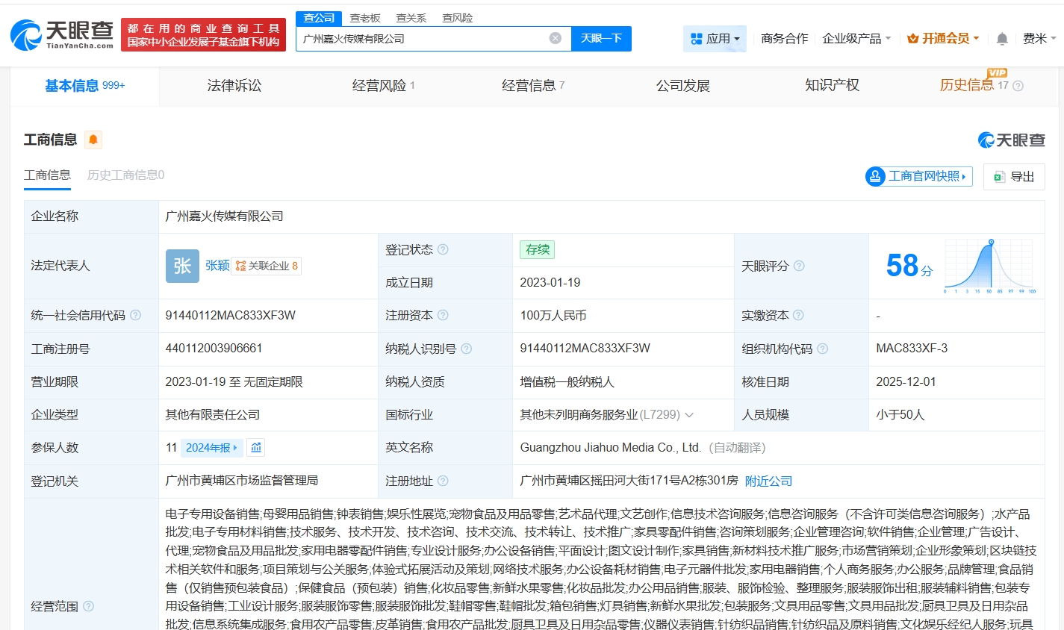Select the 查老板 search tab

(364, 18)
